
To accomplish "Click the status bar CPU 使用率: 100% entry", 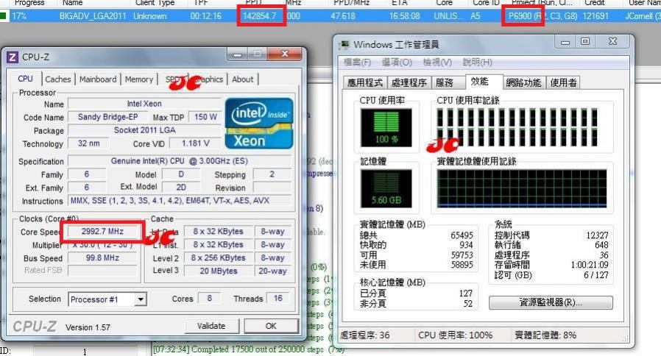I will click(456, 335).
